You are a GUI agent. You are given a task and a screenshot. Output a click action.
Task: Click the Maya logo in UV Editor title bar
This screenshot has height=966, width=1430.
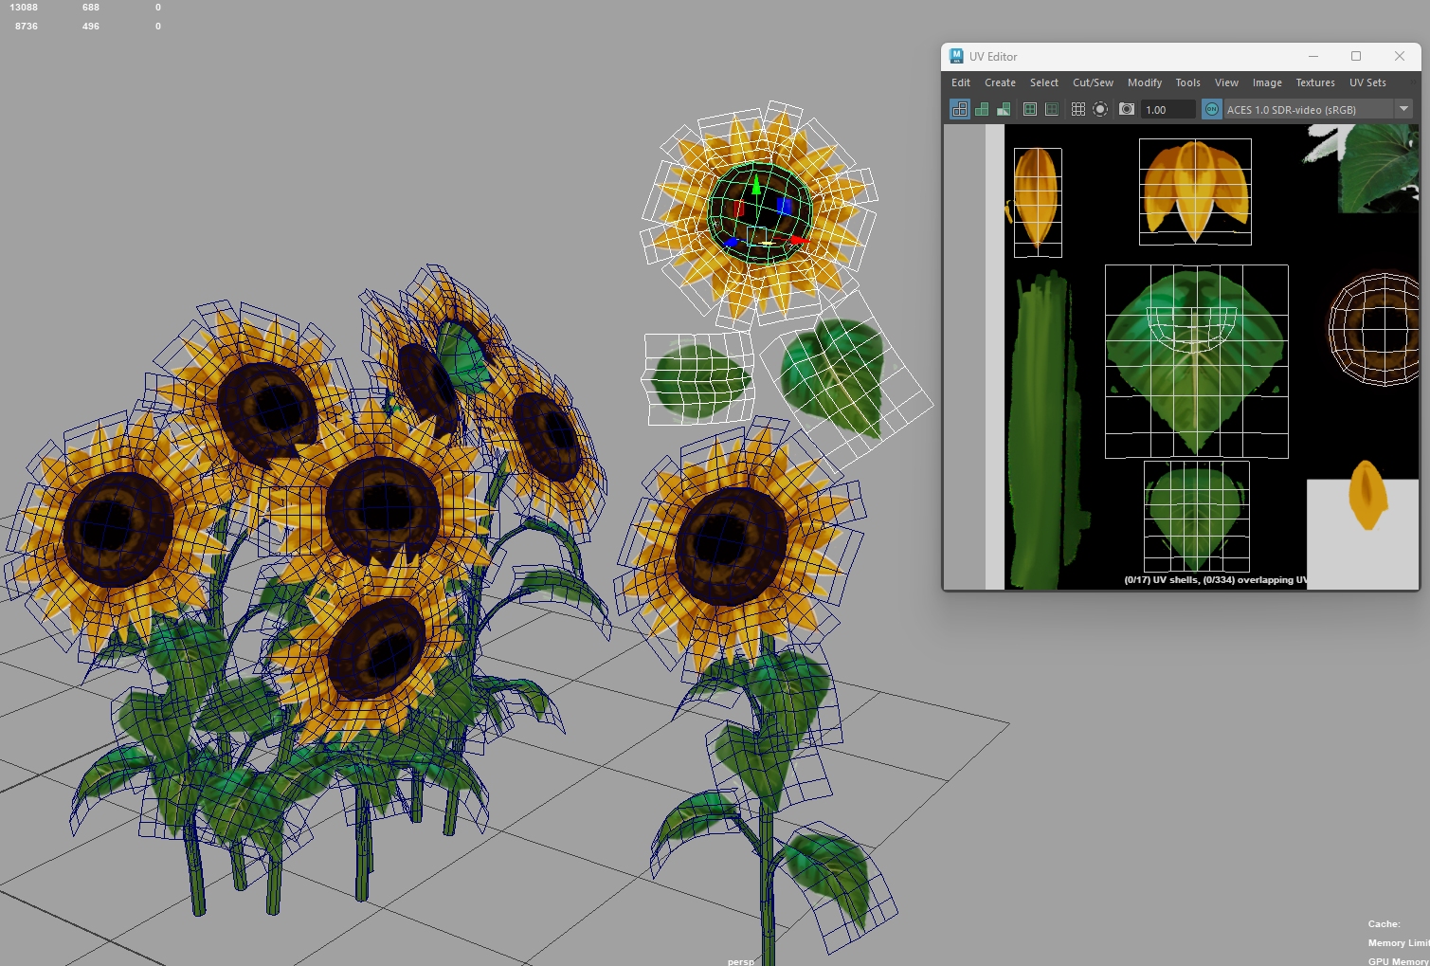[956, 57]
